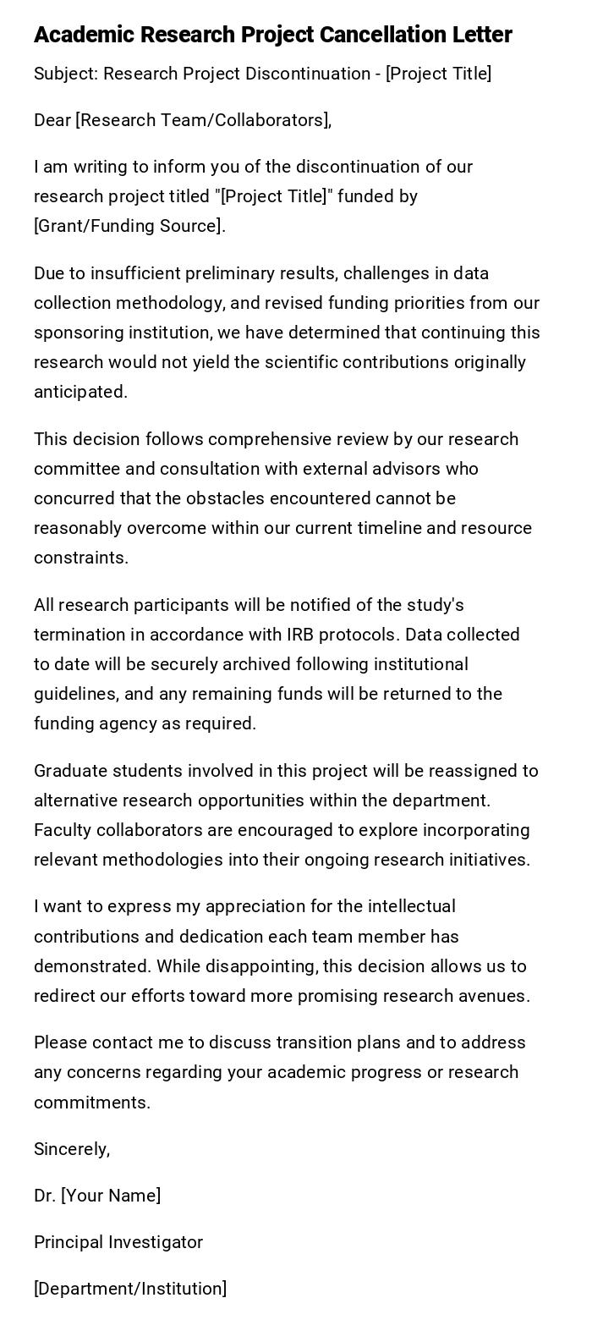Click the "Principal Investigator" title line
Image resolution: width=592 pixels, height=1342 pixels.
[x=118, y=1242]
